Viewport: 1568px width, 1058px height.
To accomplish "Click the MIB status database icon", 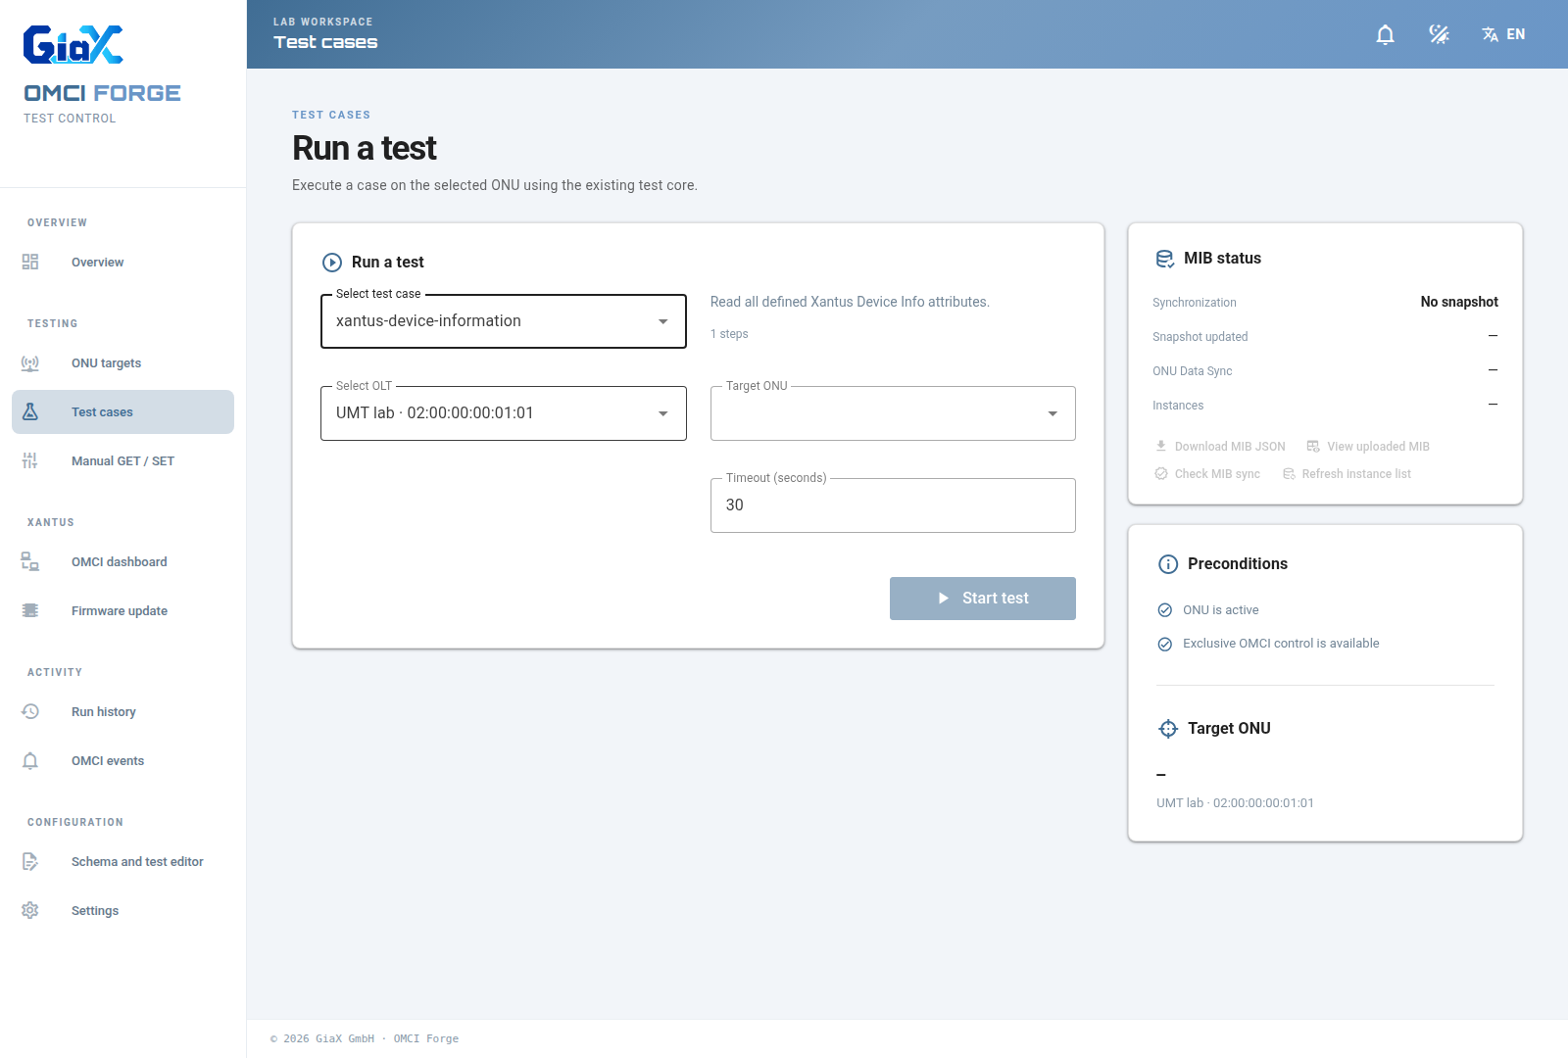I will (1164, 259).
